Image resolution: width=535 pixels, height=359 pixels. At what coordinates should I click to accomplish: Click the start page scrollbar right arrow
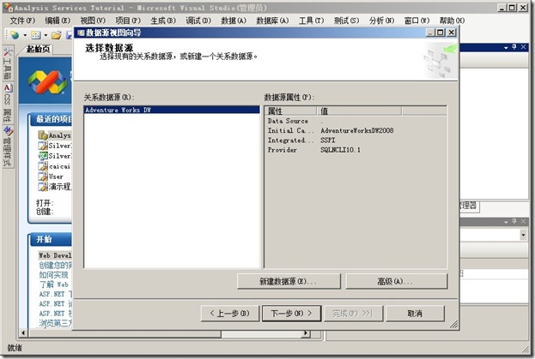click(306, 333)
